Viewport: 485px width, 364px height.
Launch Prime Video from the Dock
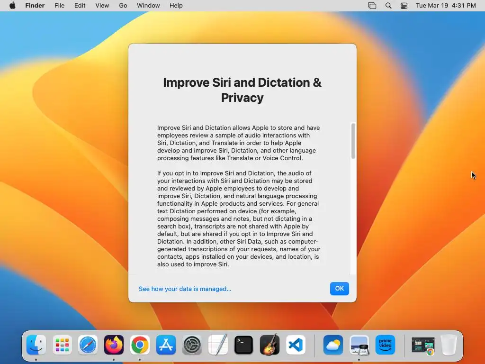coord(385,345)
